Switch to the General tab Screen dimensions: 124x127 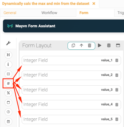pos(10,13)
